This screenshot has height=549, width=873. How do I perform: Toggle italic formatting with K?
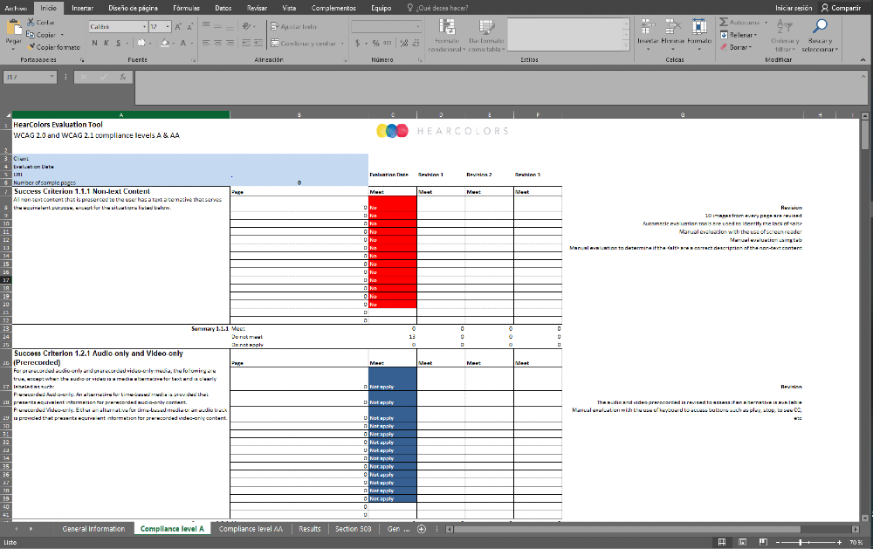point(107,43)
